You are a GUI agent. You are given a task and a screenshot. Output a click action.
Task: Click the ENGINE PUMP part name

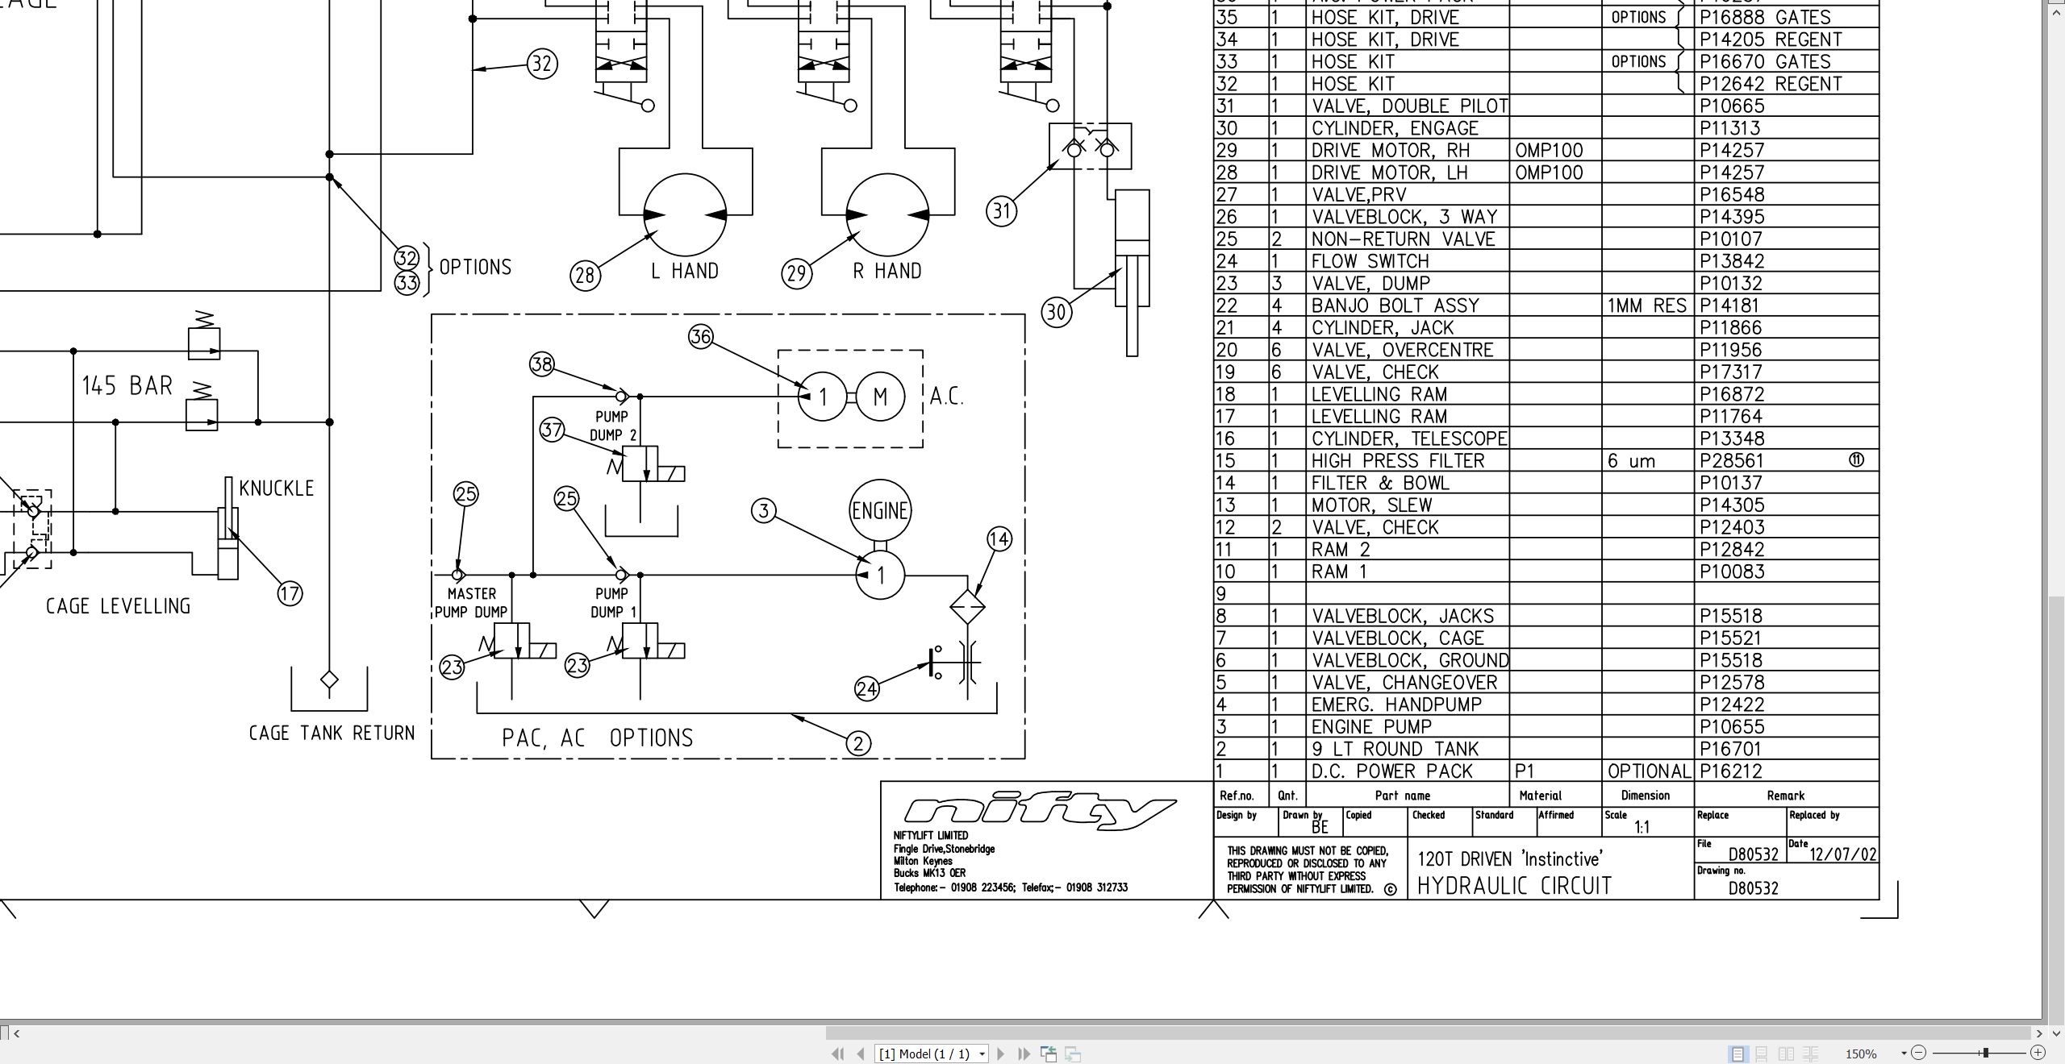(1371, 727)
